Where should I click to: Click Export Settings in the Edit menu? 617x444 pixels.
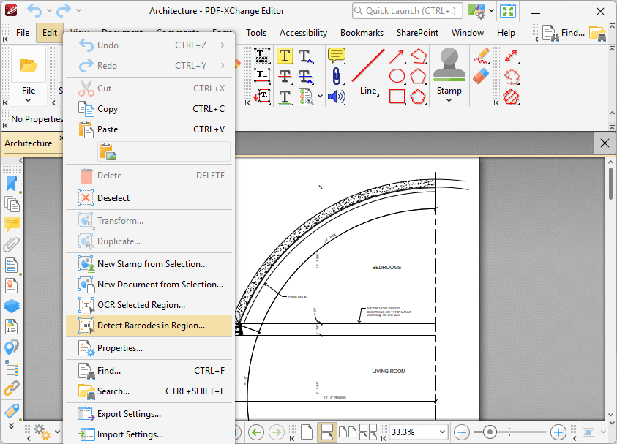pos(129,414)
